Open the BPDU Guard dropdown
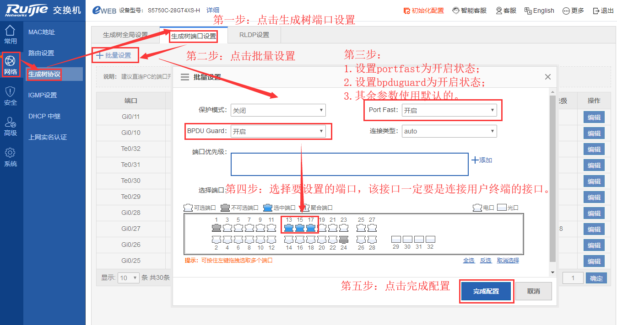 click(x=278, y=131)
